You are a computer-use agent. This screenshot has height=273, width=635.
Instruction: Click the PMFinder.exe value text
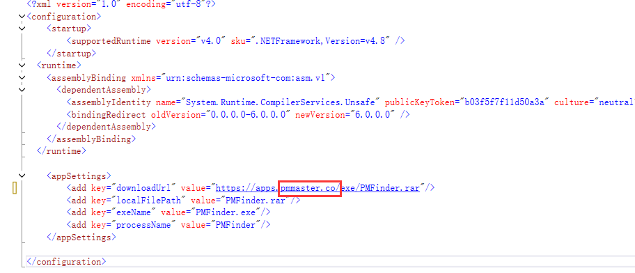pyautogui.click(x=225, y=212)
